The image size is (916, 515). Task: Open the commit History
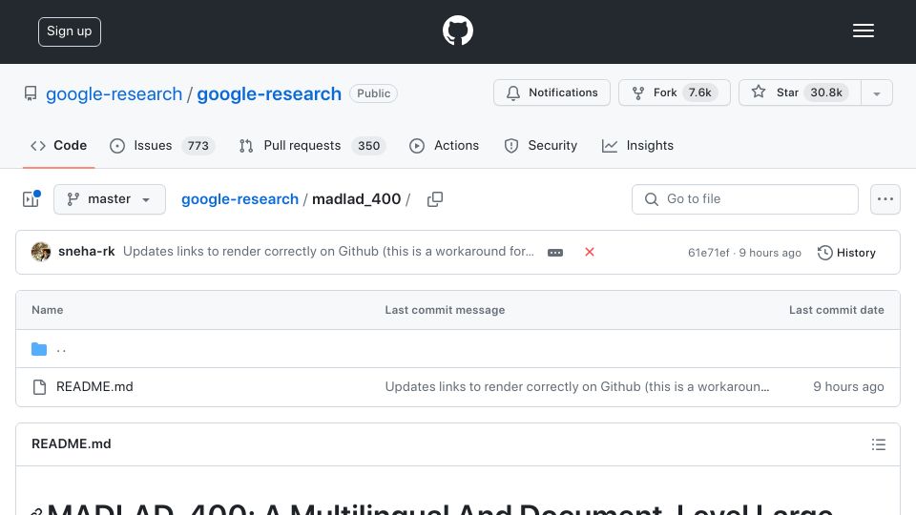(846, 253)
